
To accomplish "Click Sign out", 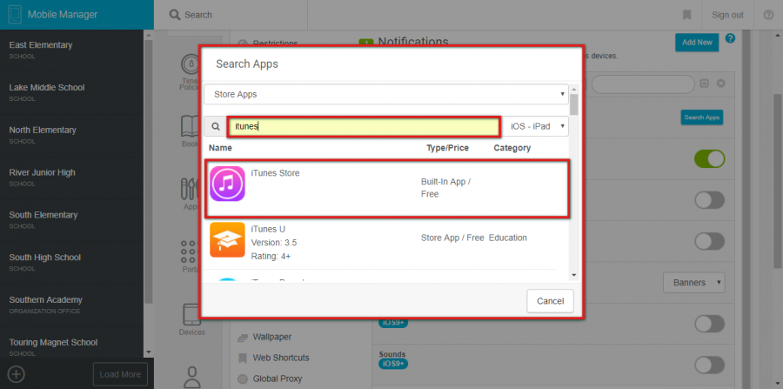I will click(x=727, y=15).
